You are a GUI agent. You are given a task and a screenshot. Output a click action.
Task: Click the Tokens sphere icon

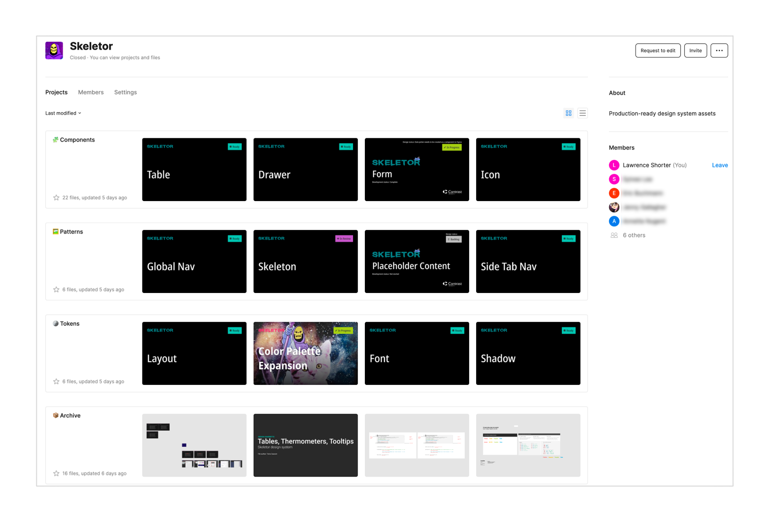tap(56, 323)
